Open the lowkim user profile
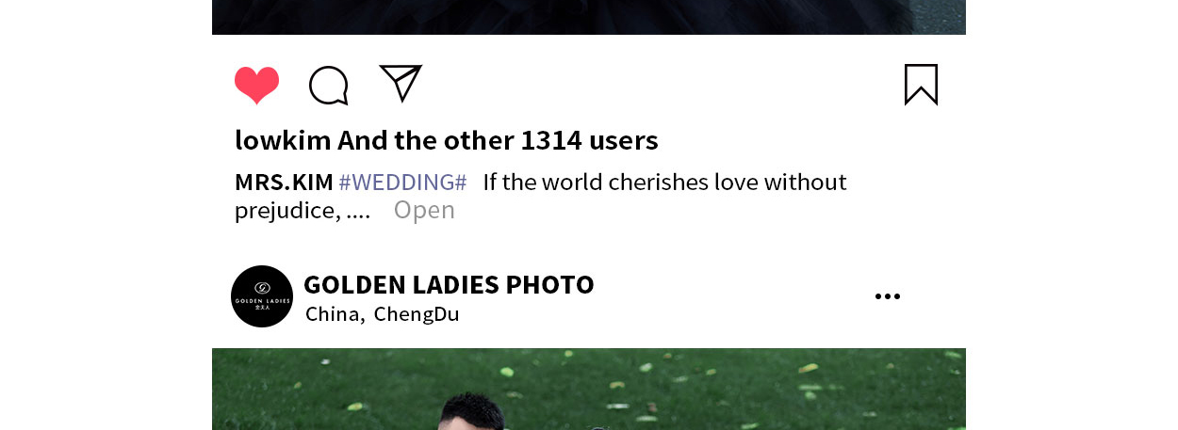Screen dimensions: 1178x430 coord(283,140)
